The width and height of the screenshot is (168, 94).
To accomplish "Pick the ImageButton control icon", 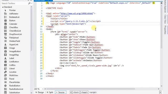I will pos(5,51).
